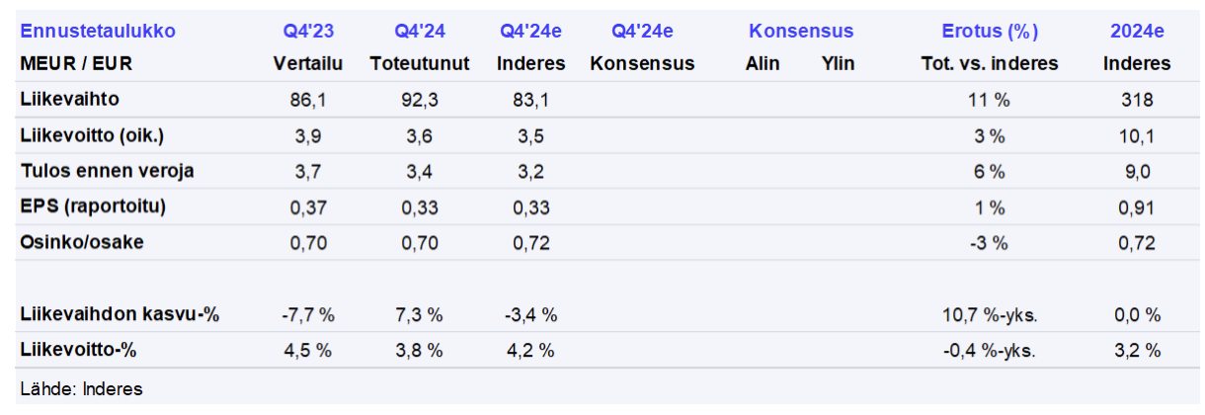Screen dimensions: 1205x415
Task: Click the Tulos ennen veroja row label
Action: [107, 171]
